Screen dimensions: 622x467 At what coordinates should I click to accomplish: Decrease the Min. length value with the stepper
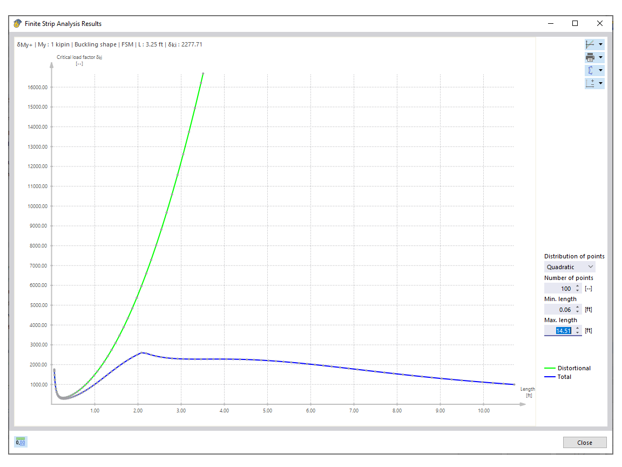(578, 311)
